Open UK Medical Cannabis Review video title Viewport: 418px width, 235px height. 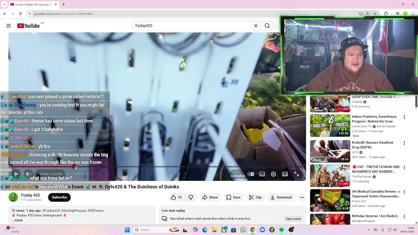[376, 194]
